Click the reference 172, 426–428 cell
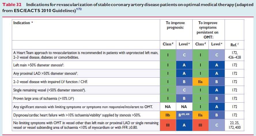256x136 pixels. pos(234,55)
